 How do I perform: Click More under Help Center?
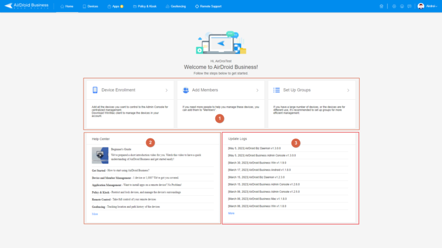[95, 214]
